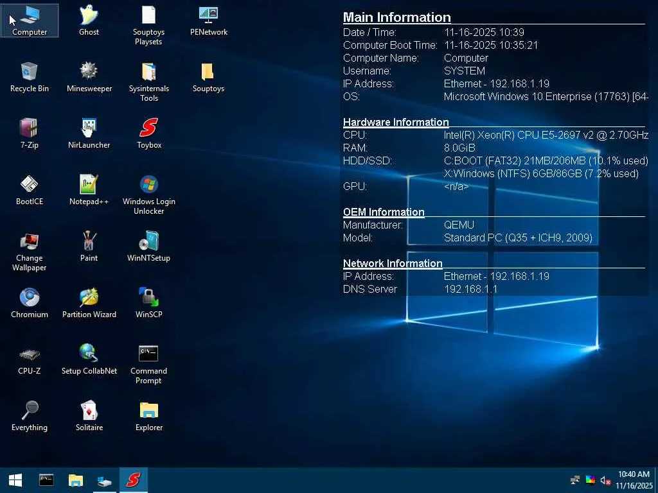Open the taskbar clock showing 10:40 AM

634,480
